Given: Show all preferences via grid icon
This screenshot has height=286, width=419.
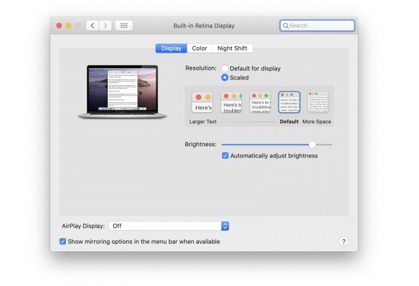Looking at the screenshot, I should [x=124, y=26].
